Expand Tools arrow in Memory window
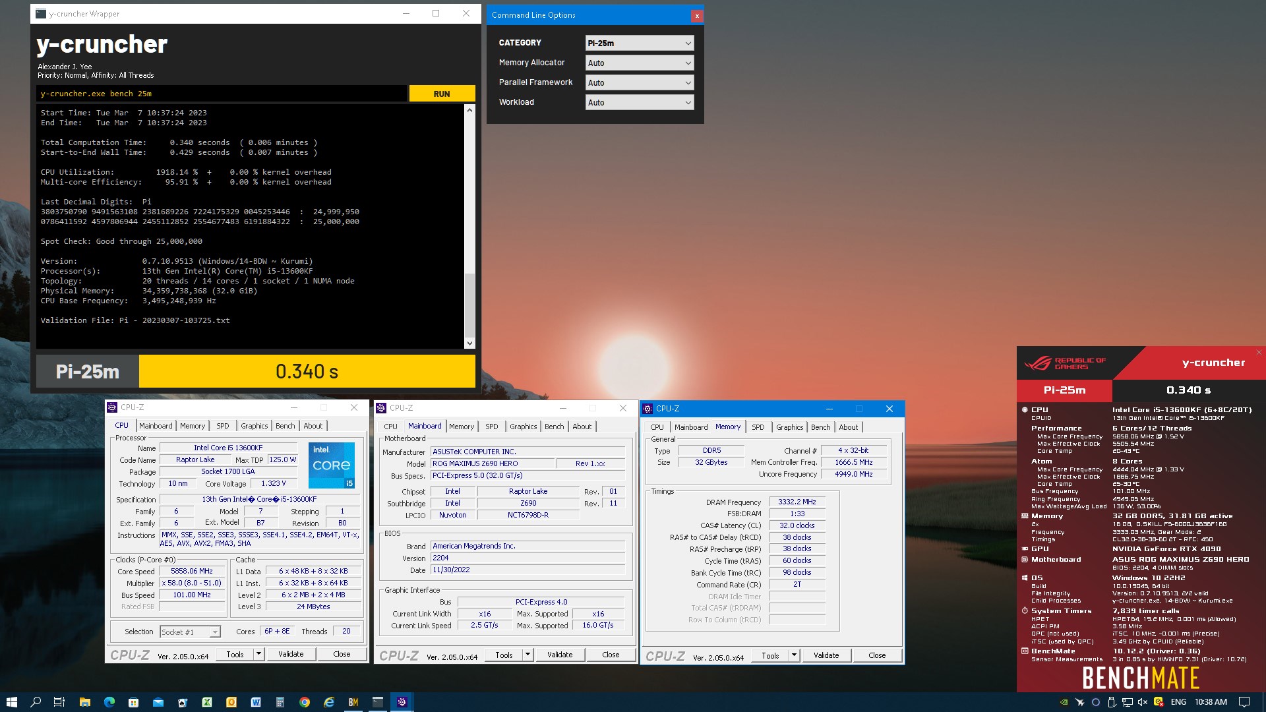Image resolution: width=1266 pixels, height=712 pixels. click(794, 655)
